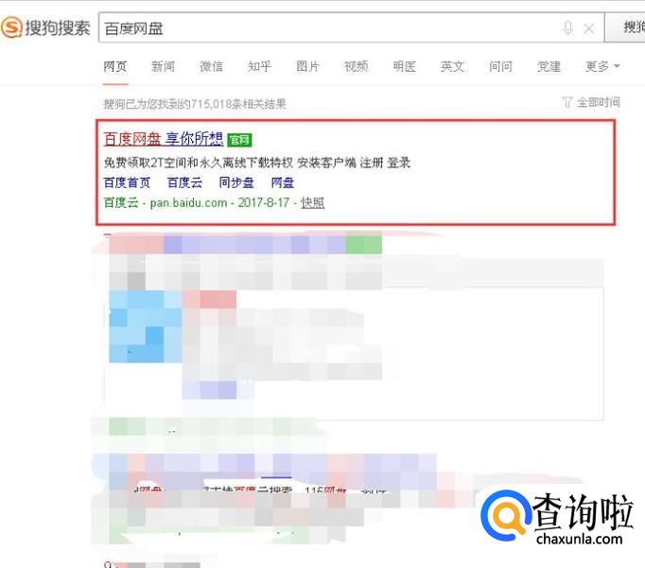Screen dimensions: 645x568
Task: Expand the 更多 dropdown
Action: (602, 66)
